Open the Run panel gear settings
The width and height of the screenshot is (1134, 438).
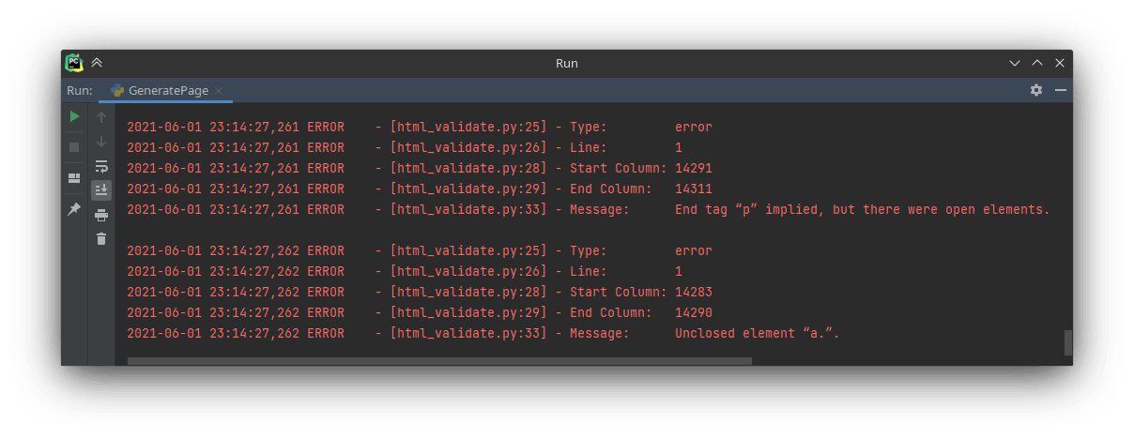tap(1036, 90)
